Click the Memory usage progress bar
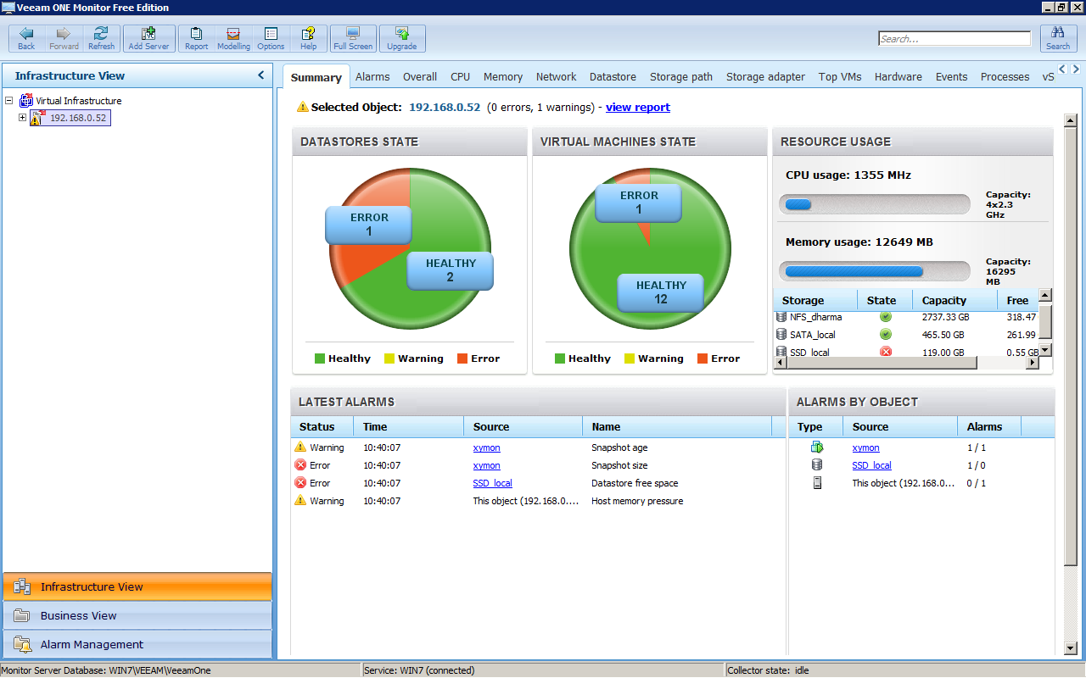The image size is (1086, 678). click(875, 271)
